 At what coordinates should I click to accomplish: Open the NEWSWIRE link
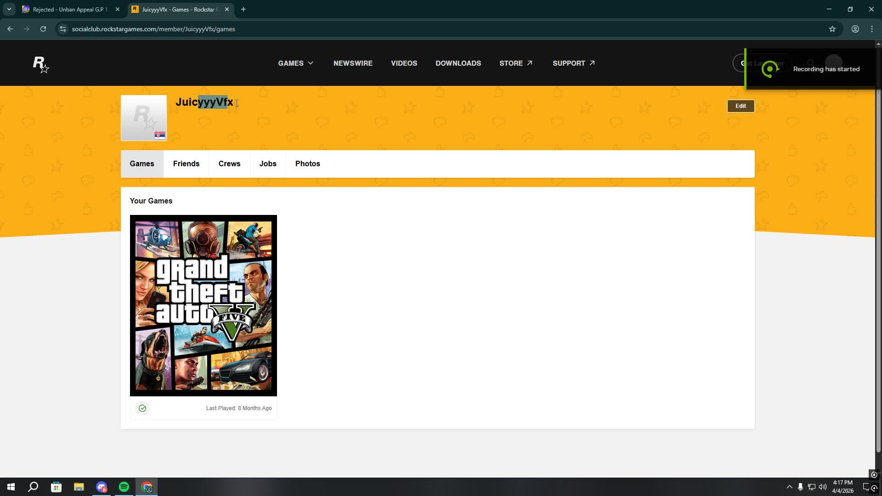pos(353,63)
